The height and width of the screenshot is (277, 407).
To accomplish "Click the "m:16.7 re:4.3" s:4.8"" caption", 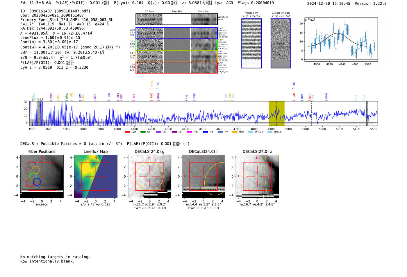I will click(257, 204).
